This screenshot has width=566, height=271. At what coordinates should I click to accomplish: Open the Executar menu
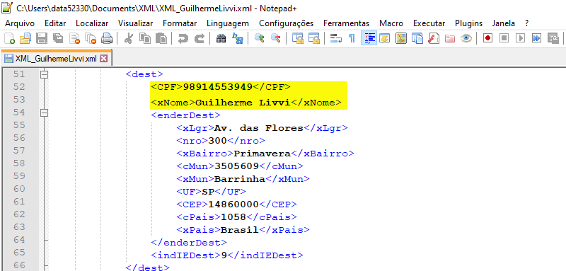pyautogui.click(x=429, y=23)
